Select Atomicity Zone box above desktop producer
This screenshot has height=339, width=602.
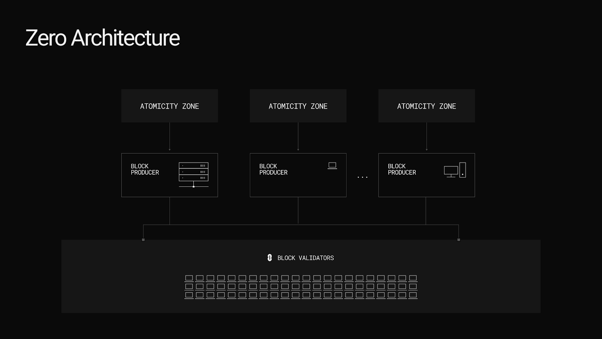[x=426, y=106]
